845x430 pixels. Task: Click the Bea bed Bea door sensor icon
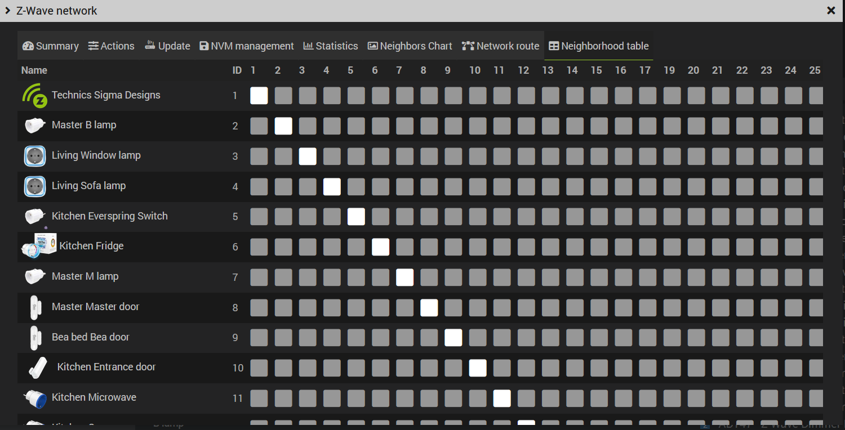[35, 338]
